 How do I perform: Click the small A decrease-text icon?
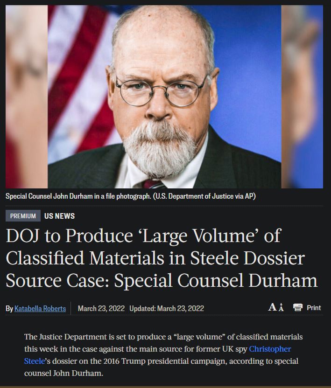click(281, 307)
